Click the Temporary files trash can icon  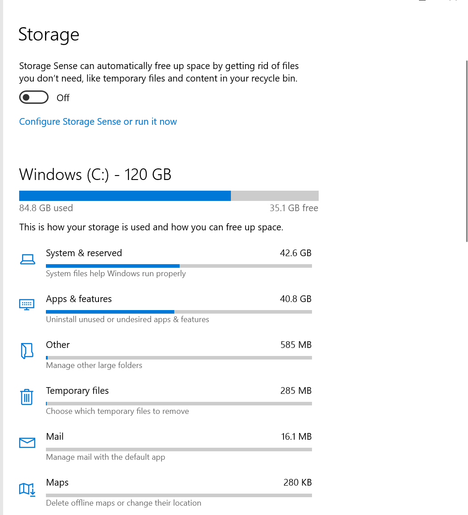click(27, 397)
